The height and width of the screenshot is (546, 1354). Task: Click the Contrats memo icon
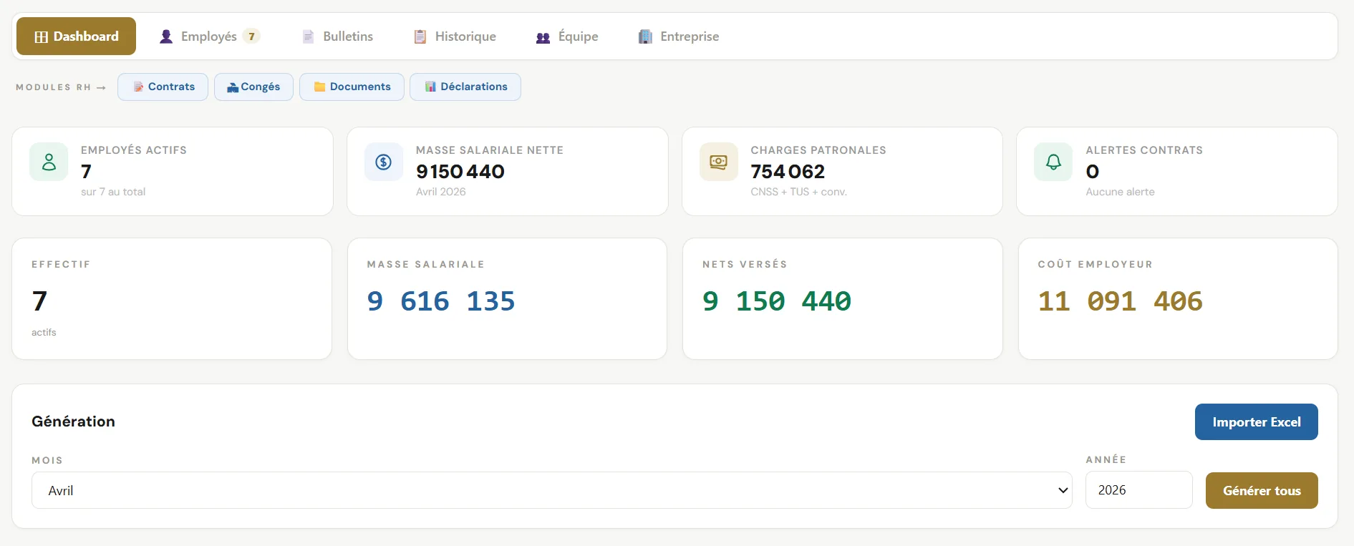pyautogui.click(x=138, y=87)
